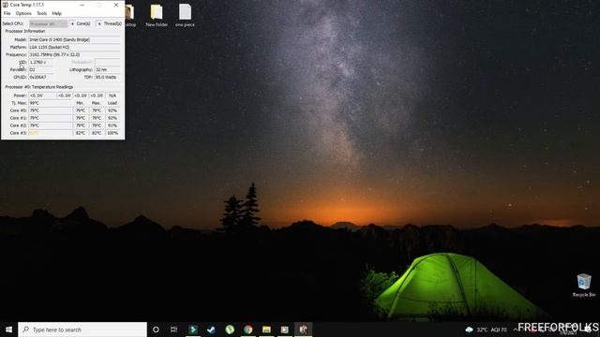Click the teal app icon left of Steam
Viewport: 600px width, 337px height.
pos(193,330)
